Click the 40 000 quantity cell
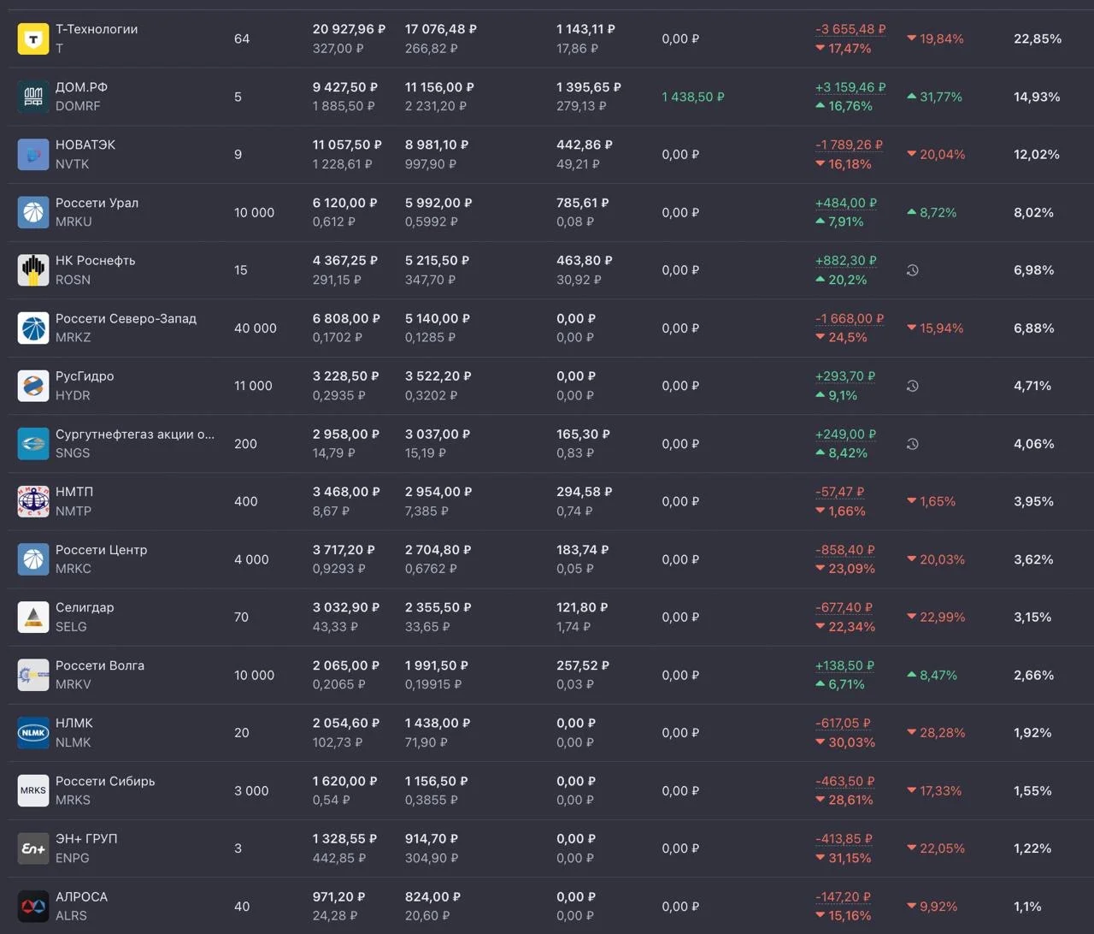 click(256, 328)
